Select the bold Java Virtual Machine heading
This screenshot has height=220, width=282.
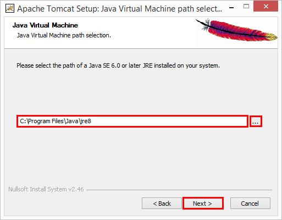(x=45, y=25)
